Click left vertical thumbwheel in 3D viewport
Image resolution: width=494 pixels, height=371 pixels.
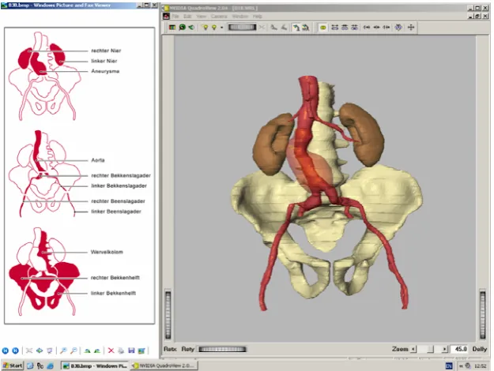[x=168, y=315]
